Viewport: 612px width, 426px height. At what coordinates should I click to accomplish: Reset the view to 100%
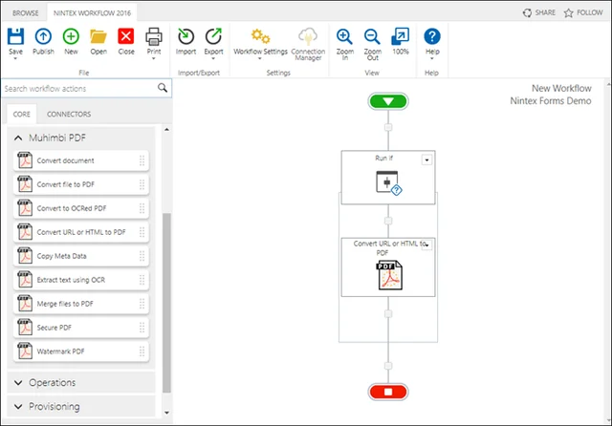[x=401, y=36]
